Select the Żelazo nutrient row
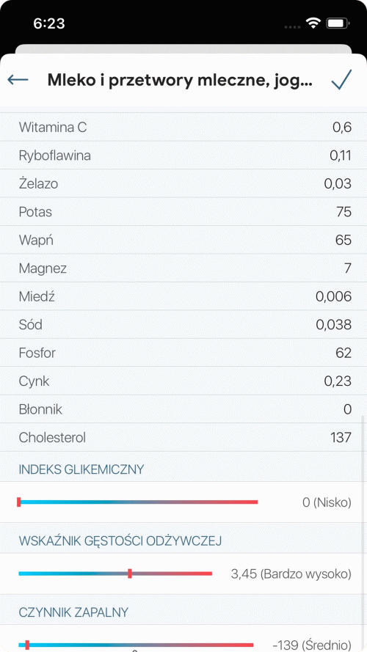 [x=183, y=184]
